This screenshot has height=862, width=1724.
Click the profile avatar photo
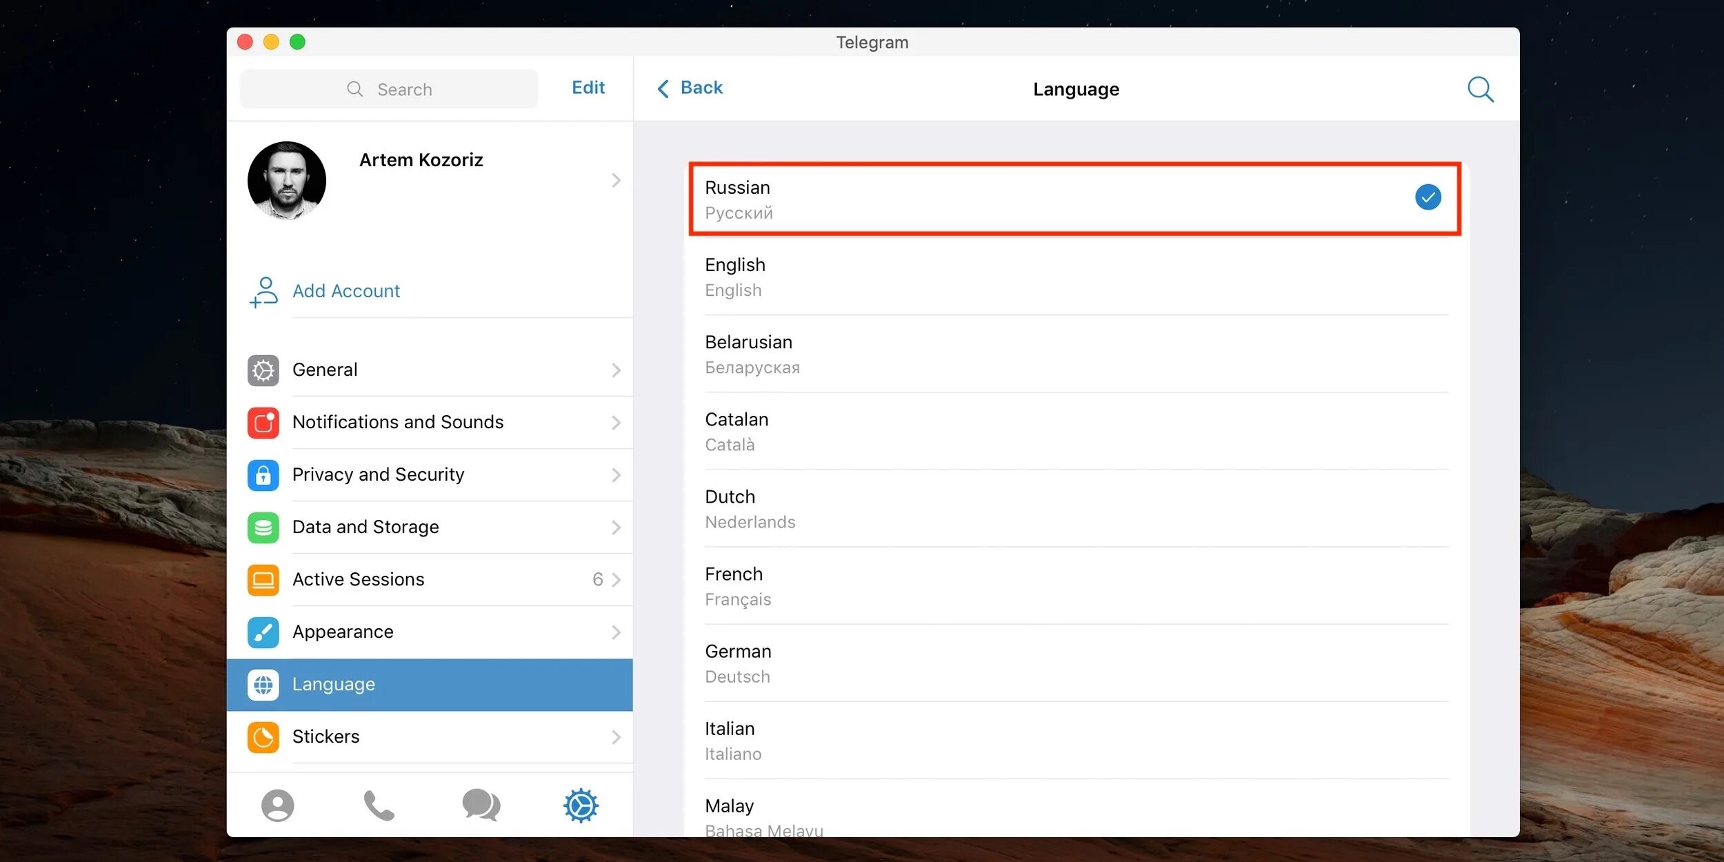287,181
